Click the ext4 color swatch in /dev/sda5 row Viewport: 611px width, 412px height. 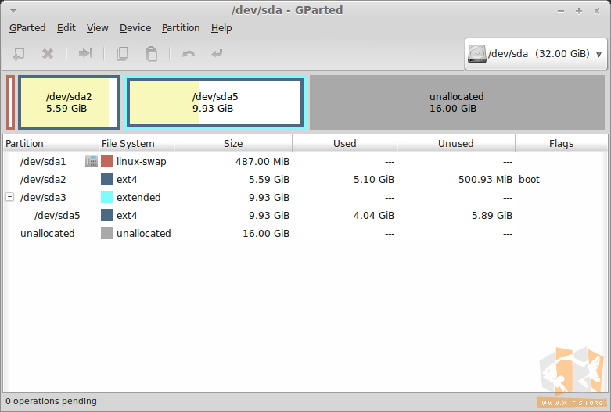(x=107, y=215)
